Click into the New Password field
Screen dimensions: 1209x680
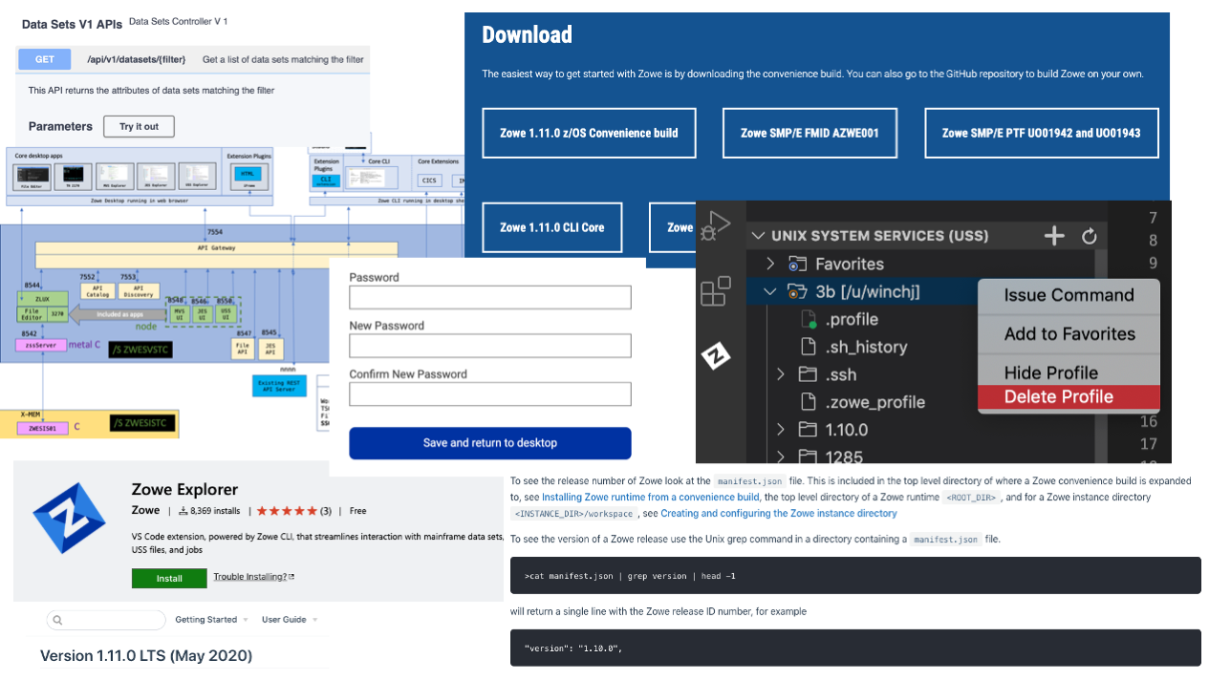(x=489, y=346)
